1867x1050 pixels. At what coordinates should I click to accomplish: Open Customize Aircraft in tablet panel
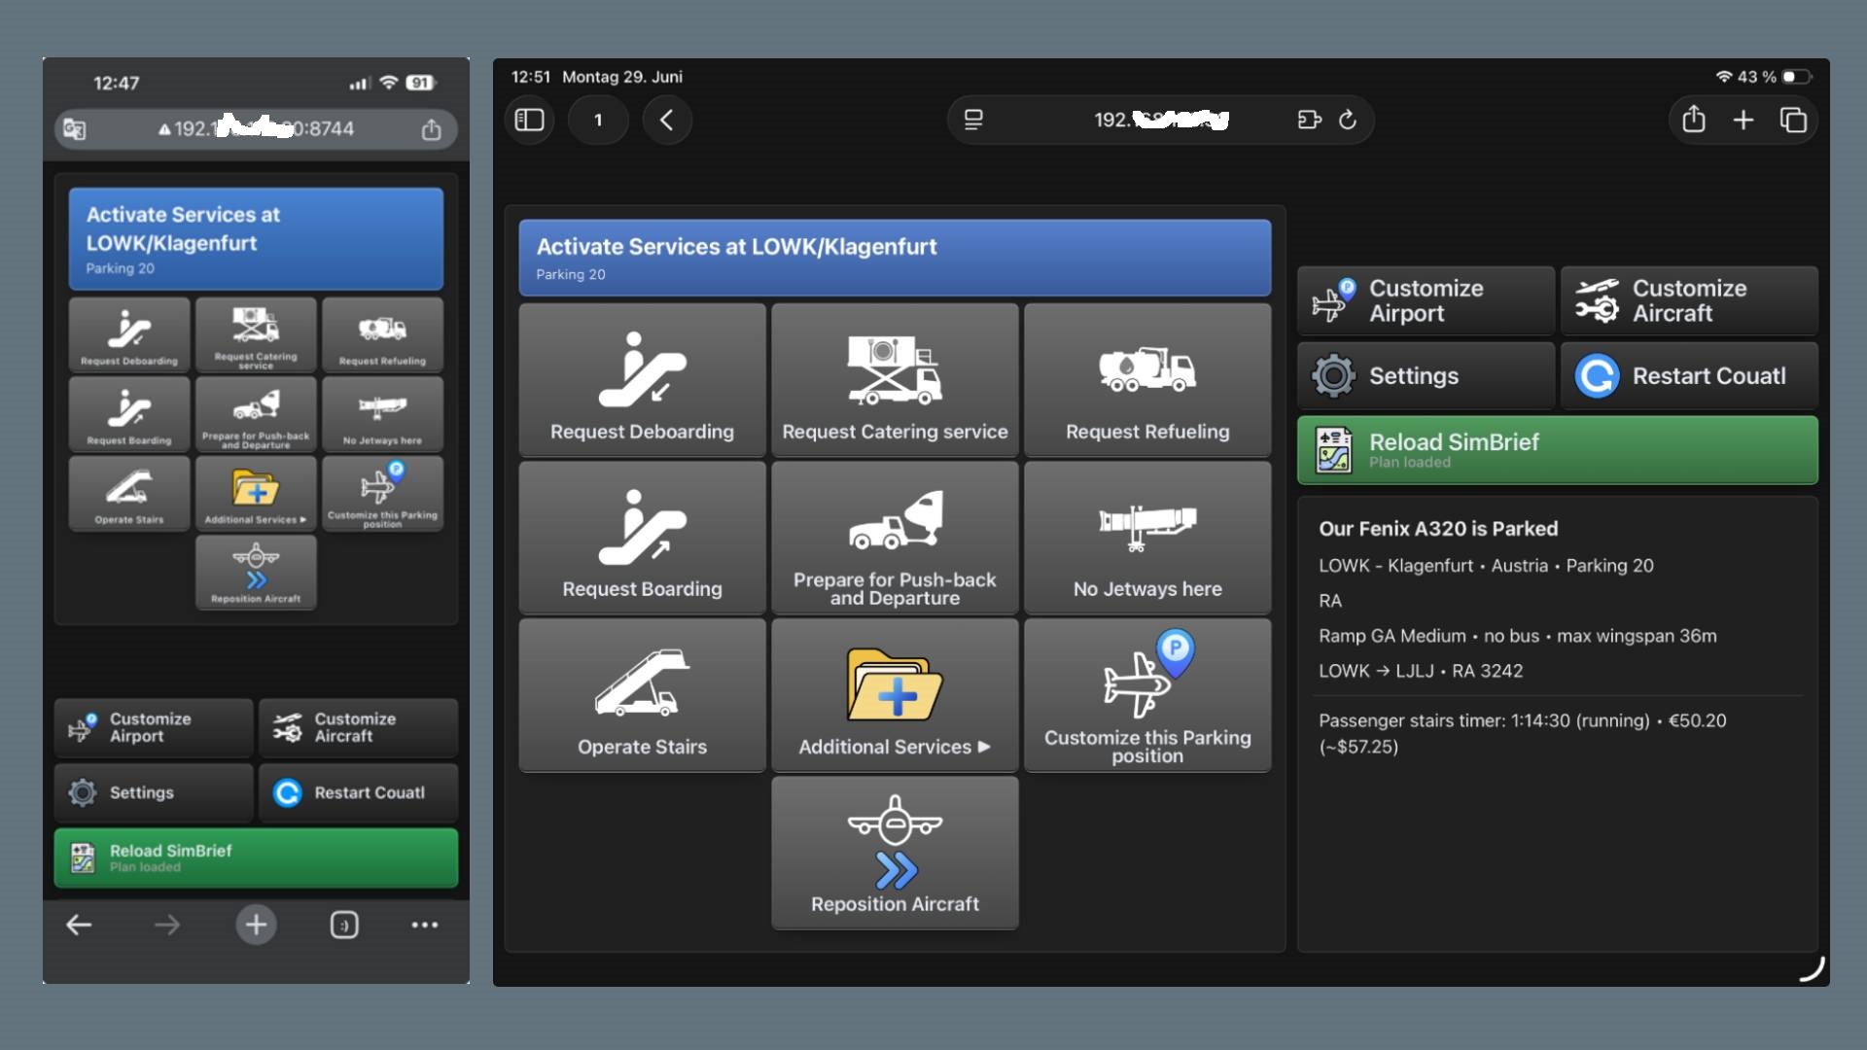(1689, 300)
